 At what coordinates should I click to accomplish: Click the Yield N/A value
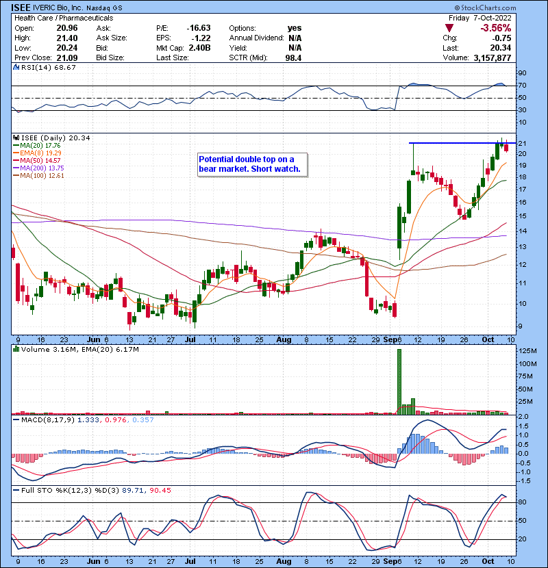coord(295,48)
